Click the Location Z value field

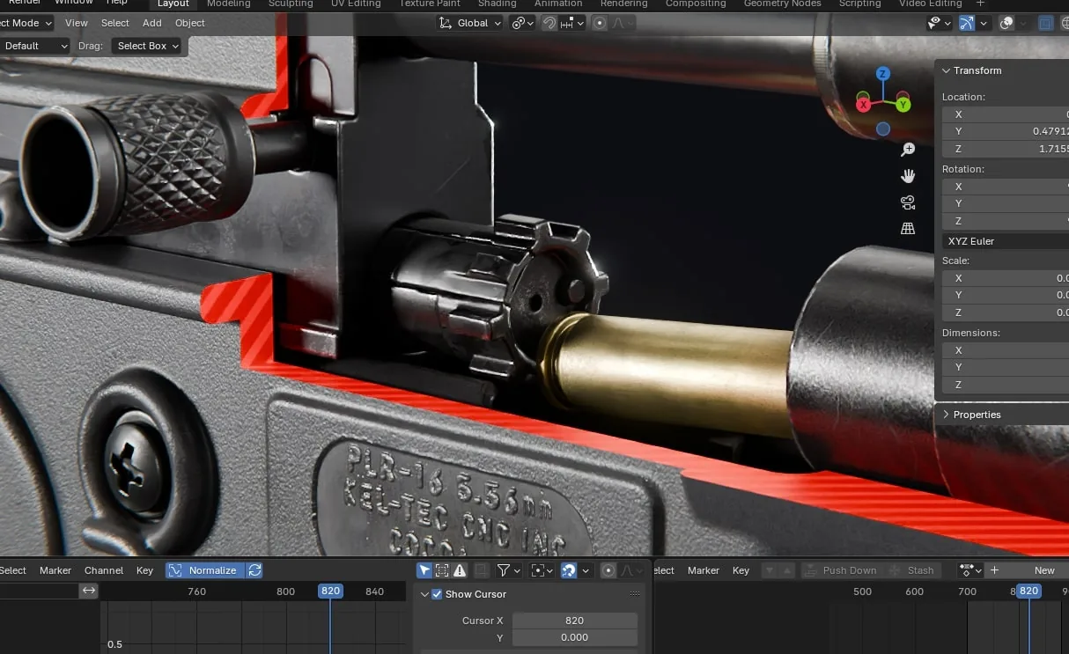point(1005,149)
